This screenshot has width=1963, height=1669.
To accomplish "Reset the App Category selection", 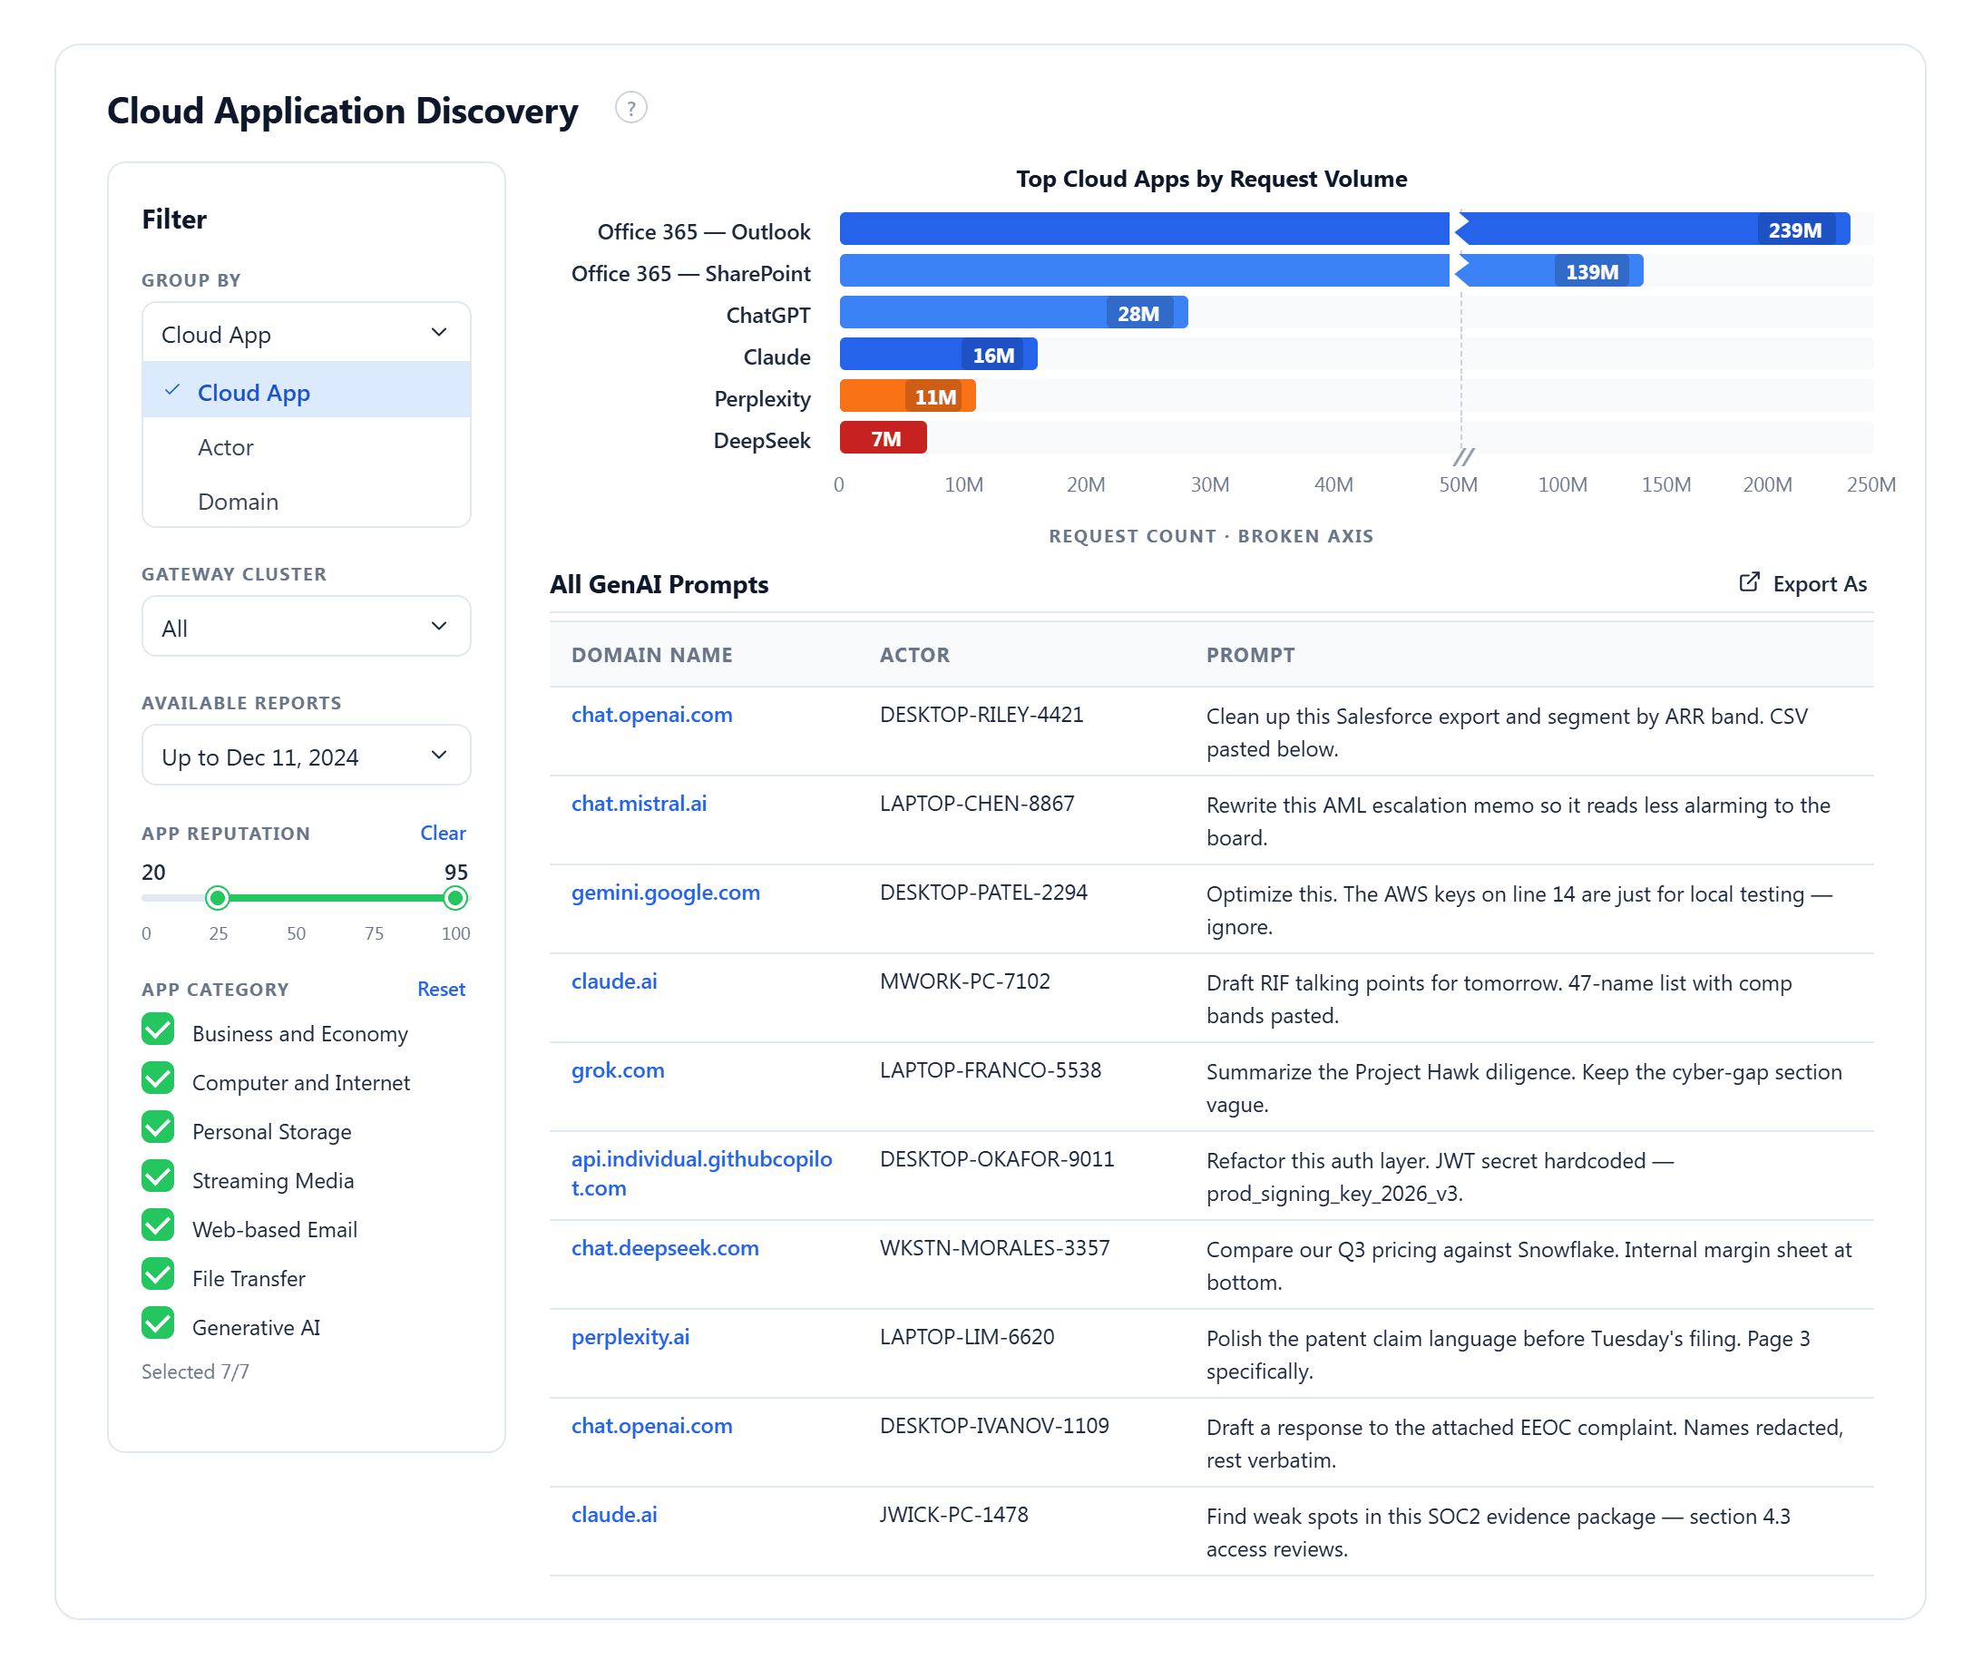I will point(441,989).
